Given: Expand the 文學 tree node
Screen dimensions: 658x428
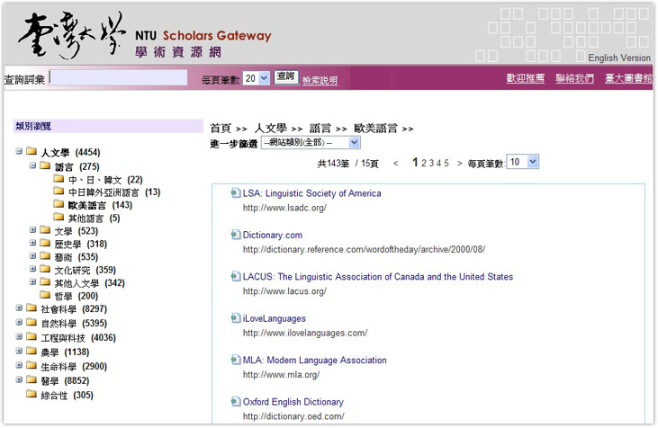Looking at the screenshot, I should coord(32,229).
